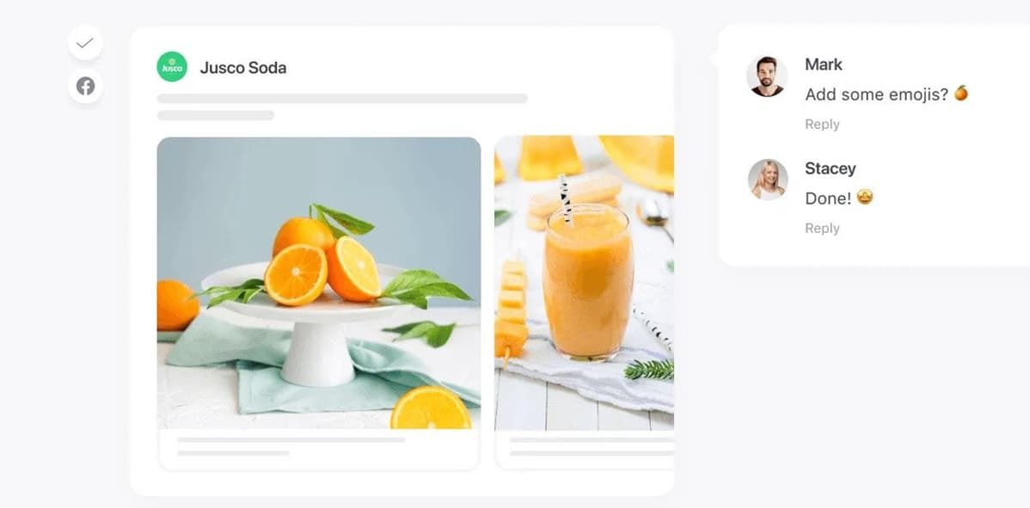Click the 'Add some emojis?' comment text
The width and height of the screenshot is (1030, 508).
pos(876,95)
